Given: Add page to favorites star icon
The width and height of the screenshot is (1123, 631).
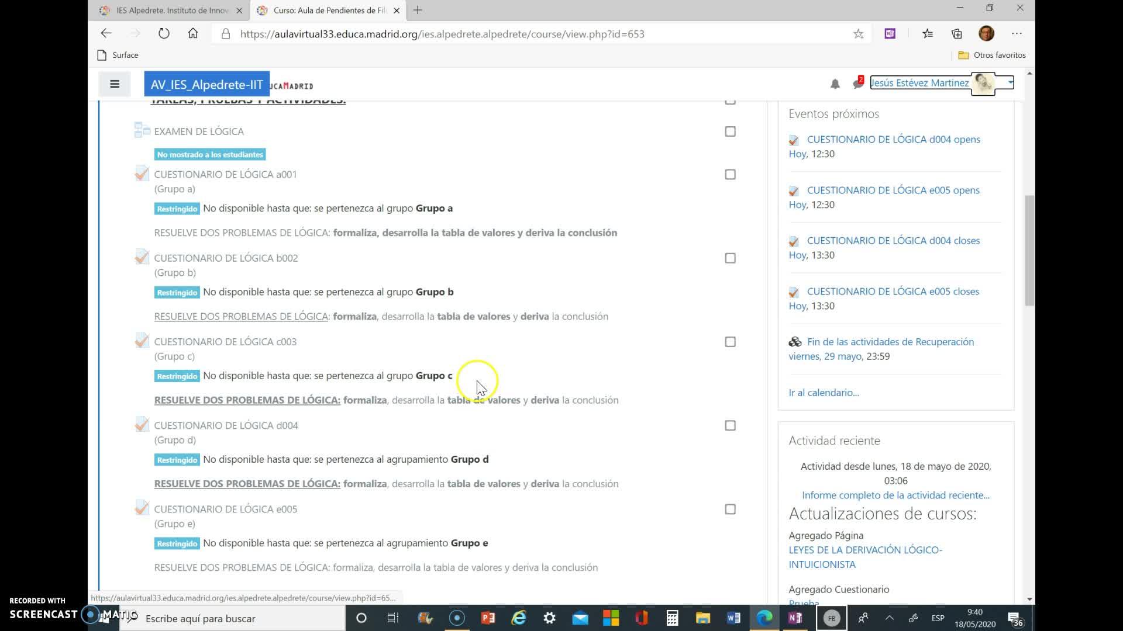Looking at the screenshot, I should 858,34.
